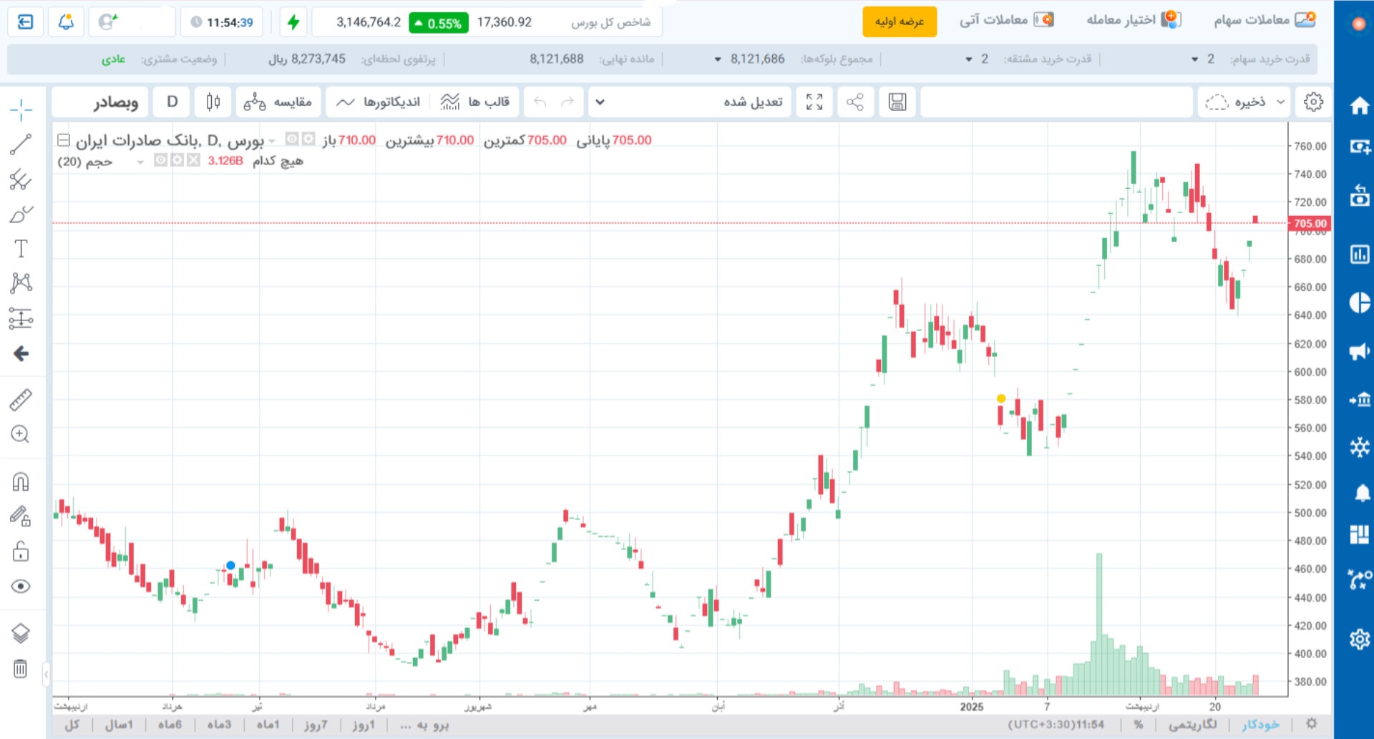Save the chart with floppy disk icon
Image resolution: width=1374 pixels, height=739 pixels.
pos(897,102)
